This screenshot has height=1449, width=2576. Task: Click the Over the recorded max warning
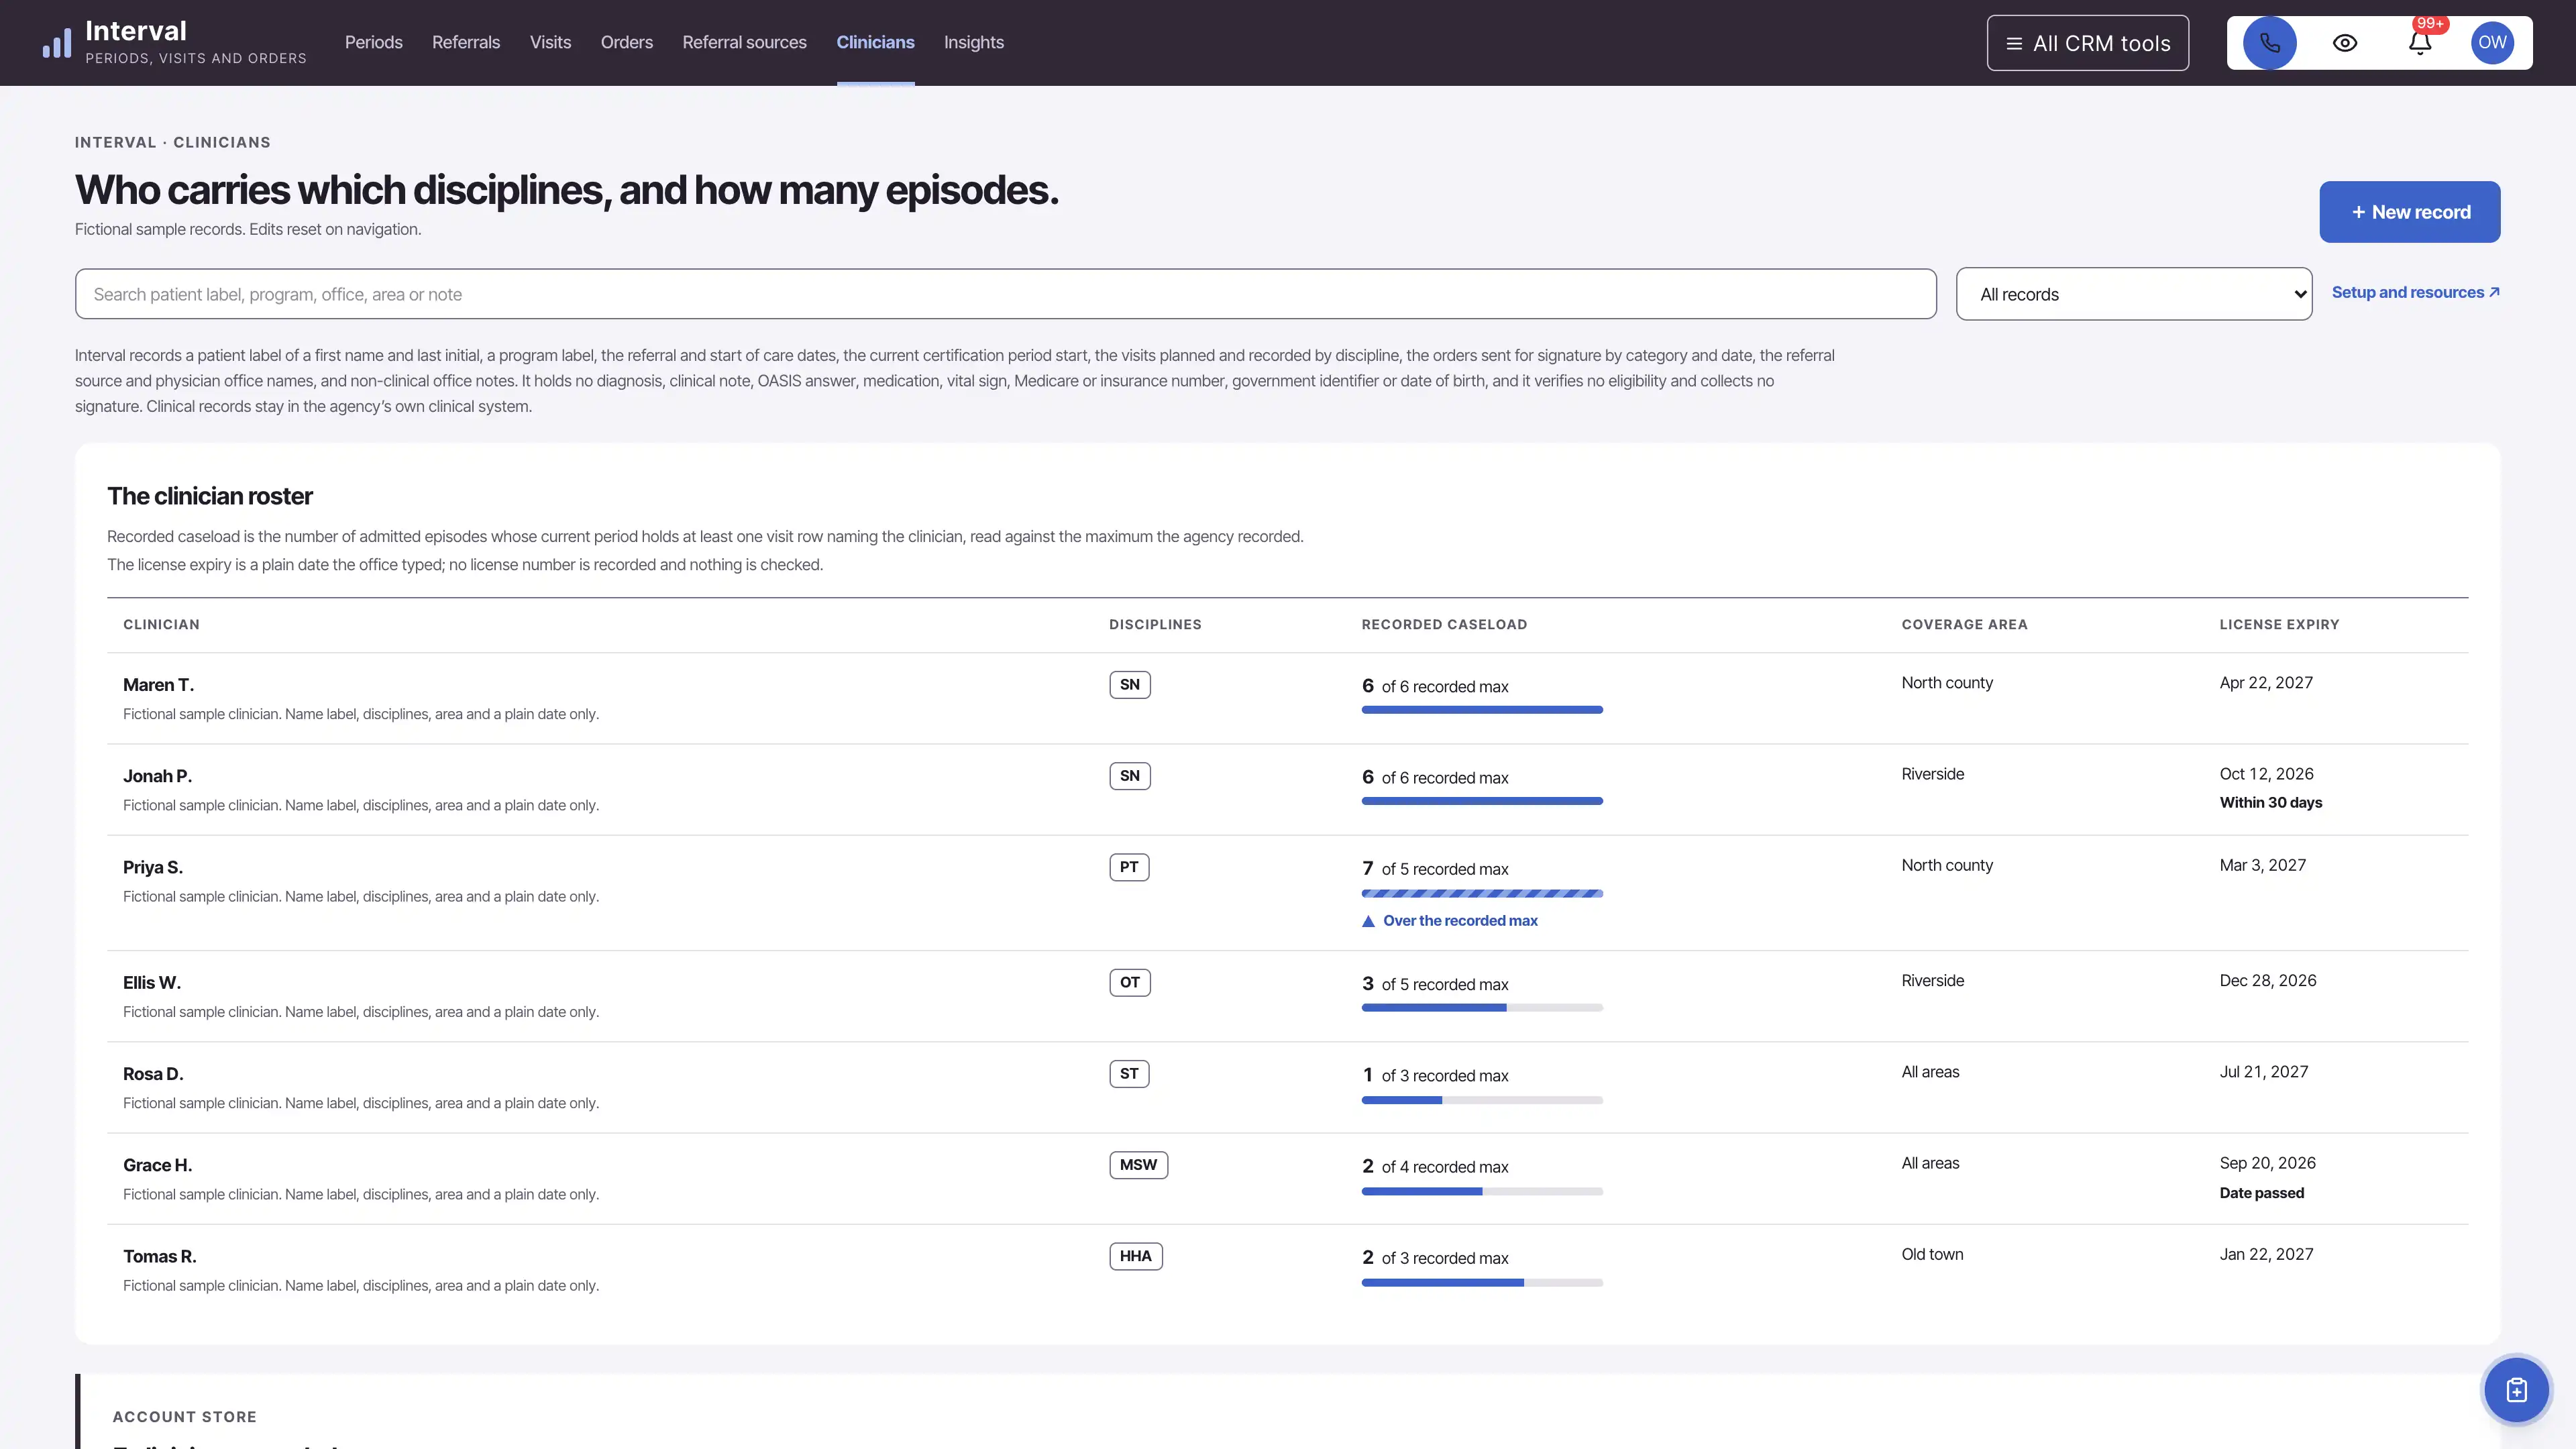click(1450, 921)
